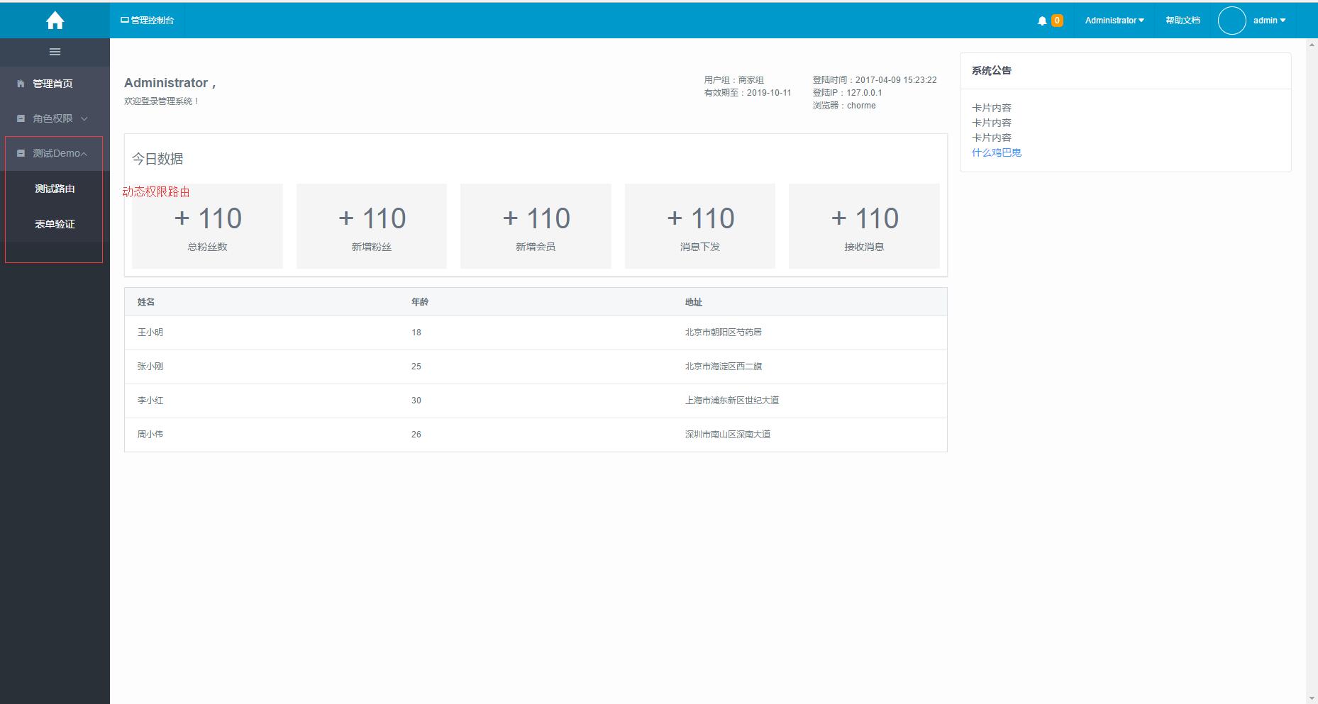This screenshot has height=704, width=1318.
Task: Open the 测试路由 submenu item
Action: (x=55, y=189)
